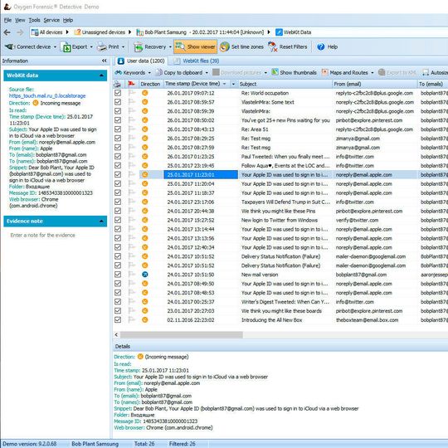Collapse the Information panel with double chevron

pyautogui.click(x=105, y=61)
